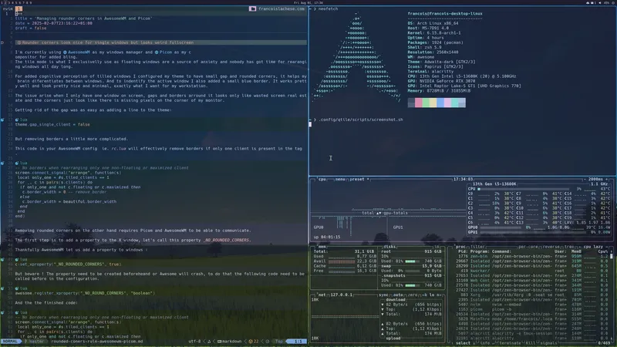Click the Linux file-format icon after utf-8
Image resolution: width=617 pixels, height=347 pixels.
(209, 342)
